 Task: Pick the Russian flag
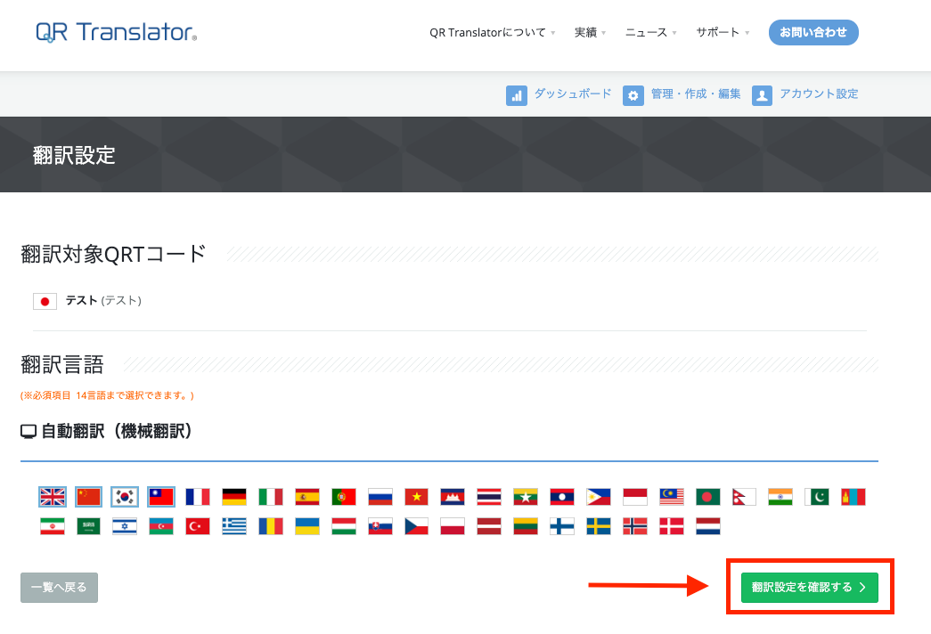[380, 497]
